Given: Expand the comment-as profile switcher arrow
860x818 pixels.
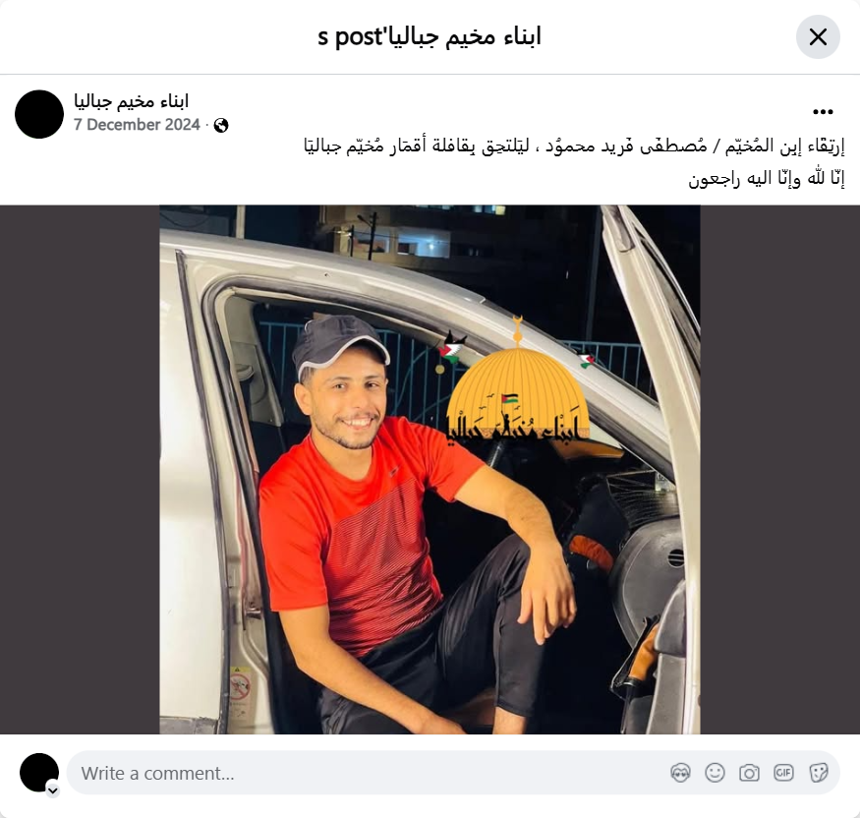Looking at the screenshot, I should [53, 790].
